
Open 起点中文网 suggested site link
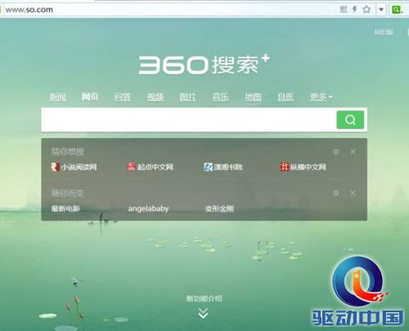point(151,167)
